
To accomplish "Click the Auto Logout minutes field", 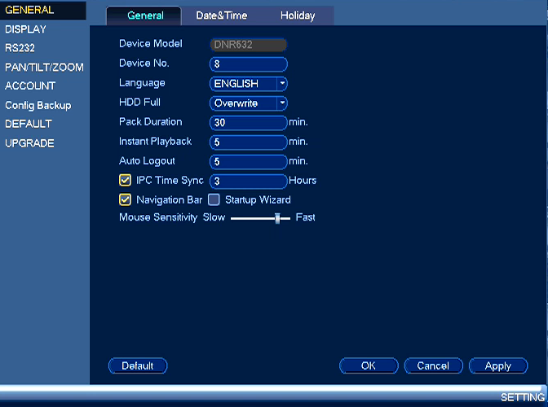I will coord(249,162).
